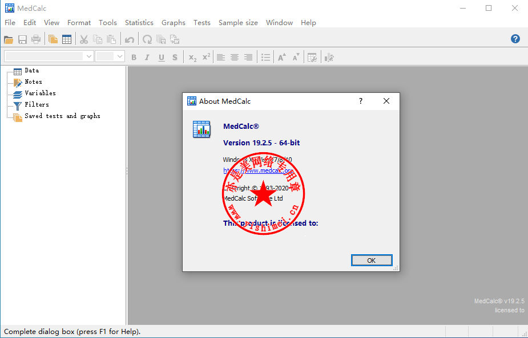
Task: Open the blue Help question mark icon
Action: 515,39
